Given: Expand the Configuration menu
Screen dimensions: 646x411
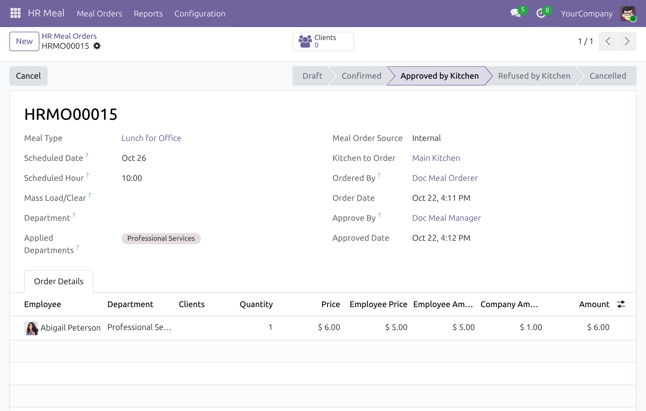Looking at the screenshot, I should [200, 14].
